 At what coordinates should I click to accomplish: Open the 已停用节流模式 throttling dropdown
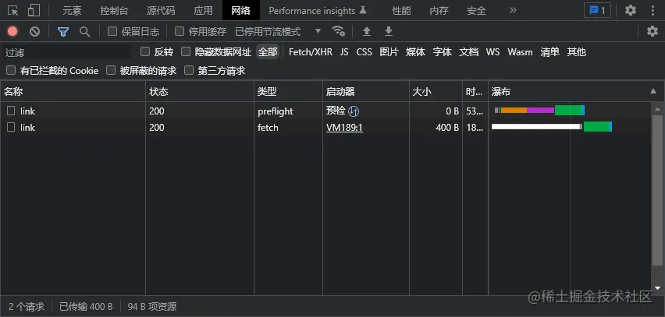[278, 31]
